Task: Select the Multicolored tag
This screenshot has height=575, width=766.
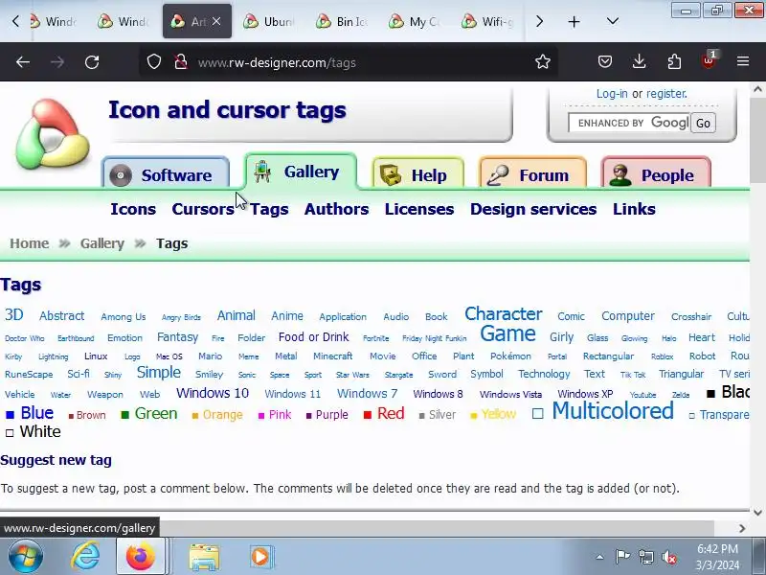Action: click(613, 411)
